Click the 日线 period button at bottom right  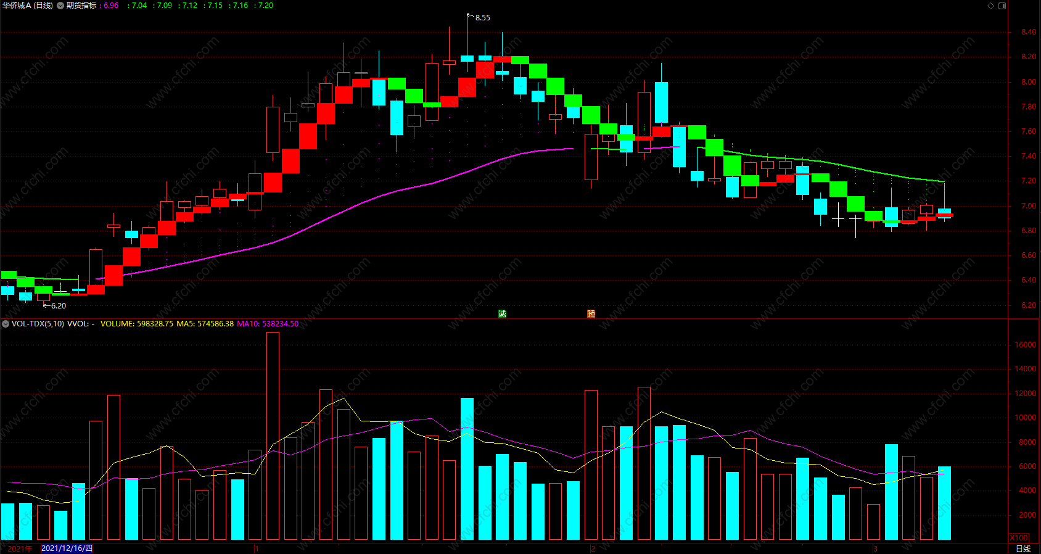(1023, 548)
